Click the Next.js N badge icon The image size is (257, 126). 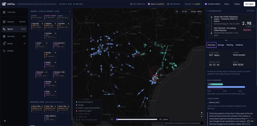point(5,121)
